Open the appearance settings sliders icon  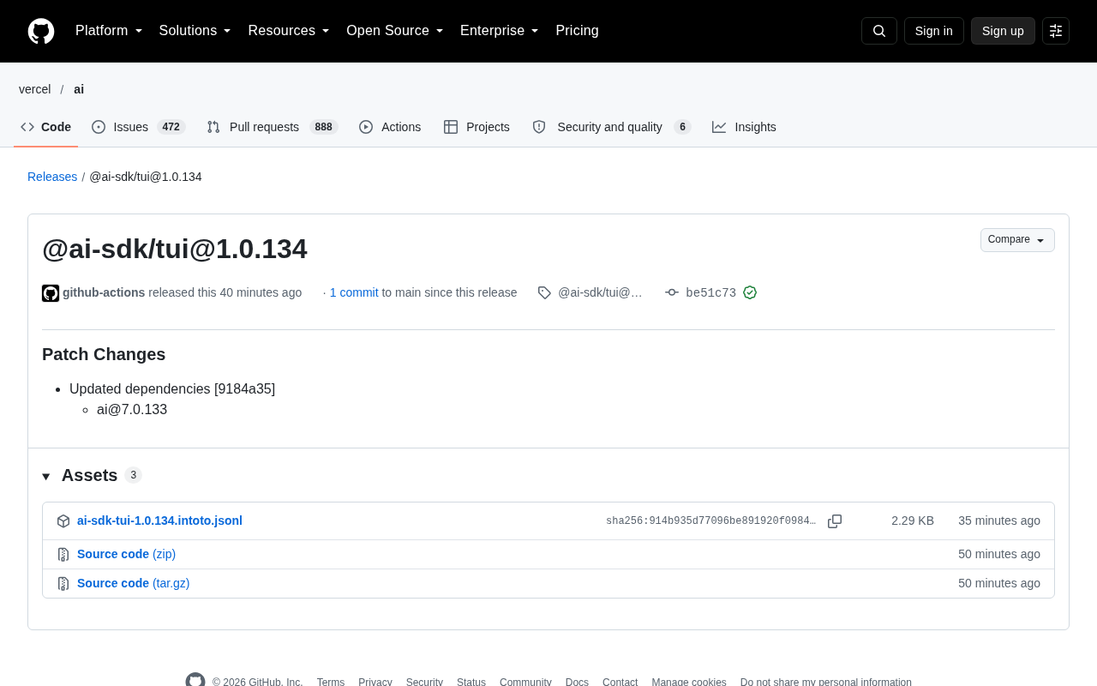(x=1056, y=31)
